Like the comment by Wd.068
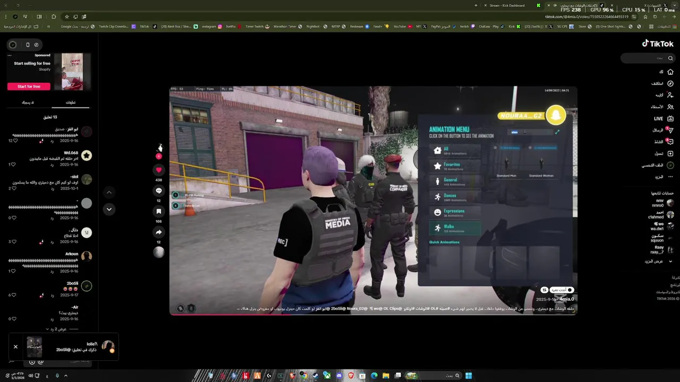This screenshot has width=680, height=382. (x=14, y=164)
